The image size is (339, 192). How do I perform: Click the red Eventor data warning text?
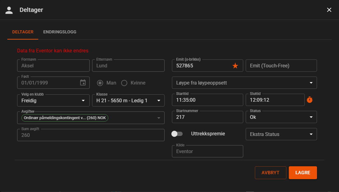(53, 51)
